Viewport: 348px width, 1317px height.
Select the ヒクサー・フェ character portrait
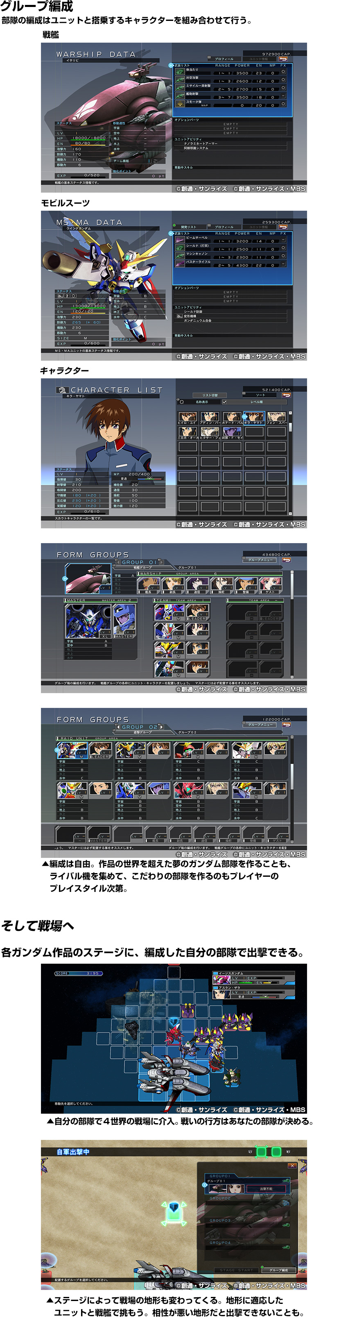pos(210,433)
